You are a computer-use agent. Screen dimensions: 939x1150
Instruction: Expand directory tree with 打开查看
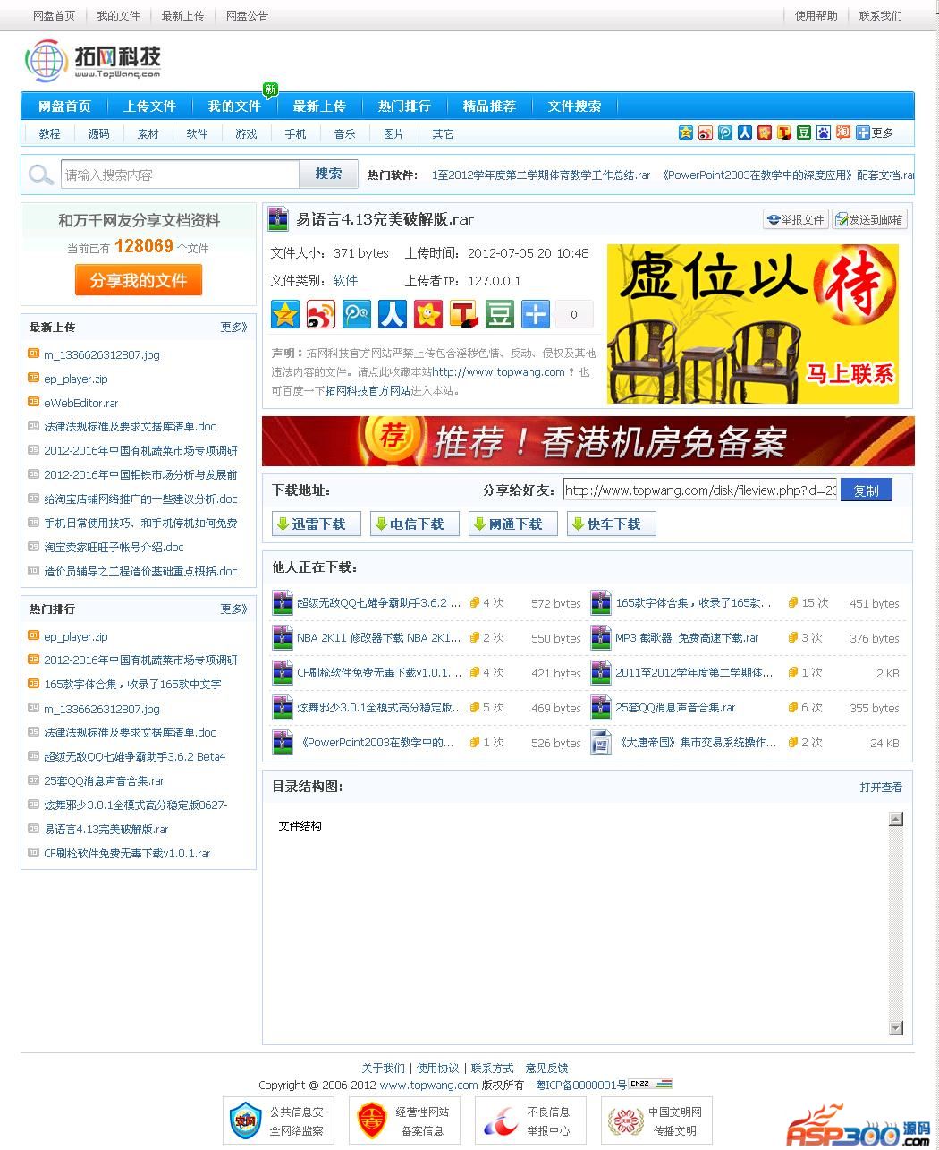pyautogui.click(x=881, y=787)
